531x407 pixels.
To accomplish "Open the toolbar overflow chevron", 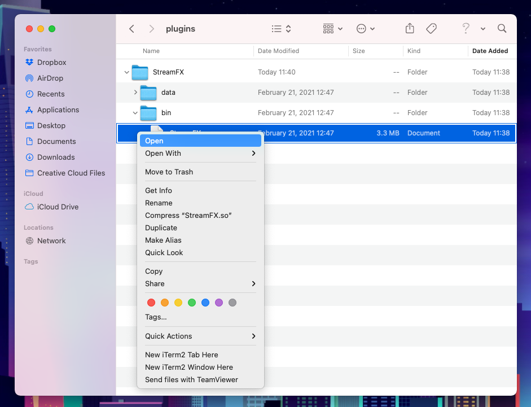I will 483,29.
